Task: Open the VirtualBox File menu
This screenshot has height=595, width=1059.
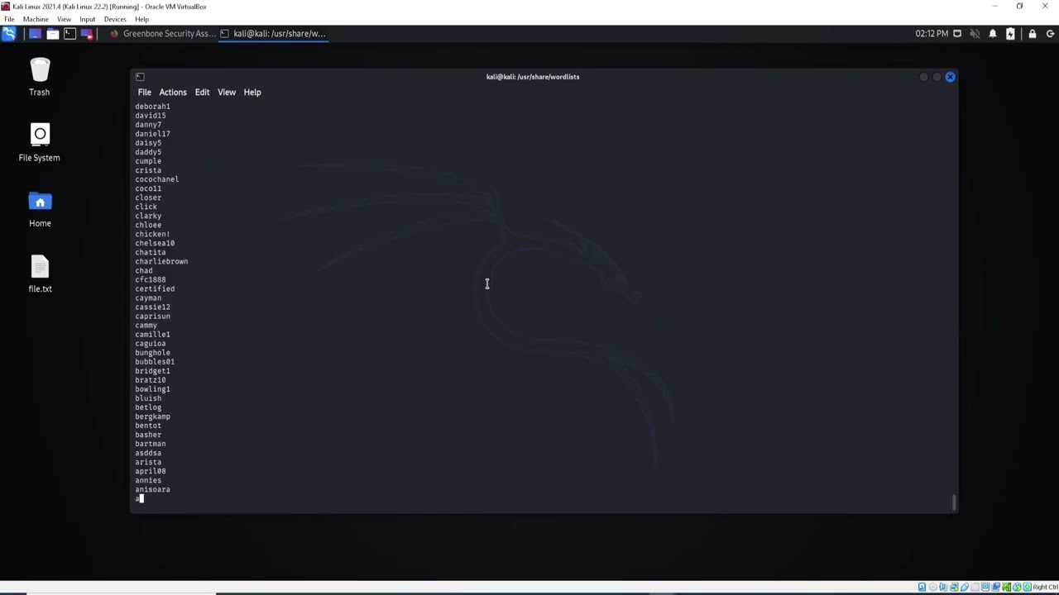Action: tap(9, 19)
